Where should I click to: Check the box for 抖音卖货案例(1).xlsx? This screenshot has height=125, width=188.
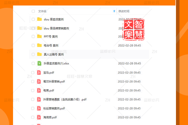click(33, 63)
